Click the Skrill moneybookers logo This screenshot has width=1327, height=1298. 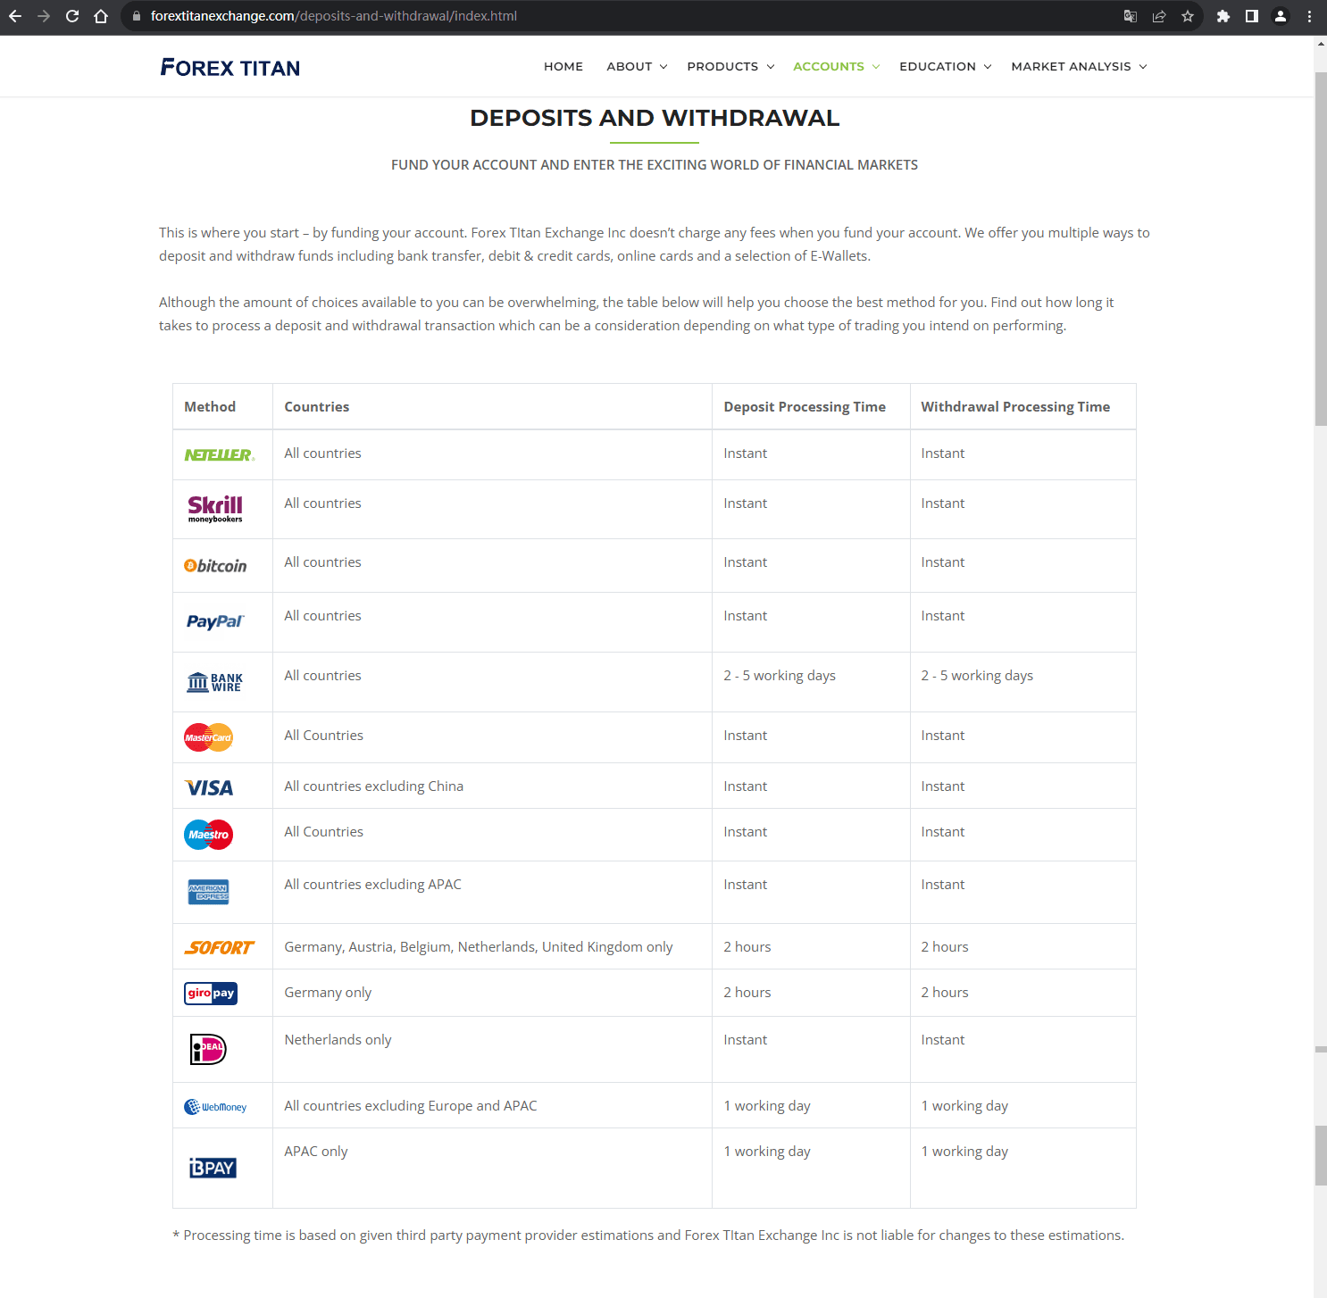[215, 509]
